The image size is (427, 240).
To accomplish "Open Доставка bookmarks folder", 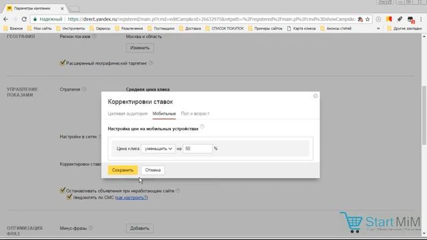I will coord(190,28).
